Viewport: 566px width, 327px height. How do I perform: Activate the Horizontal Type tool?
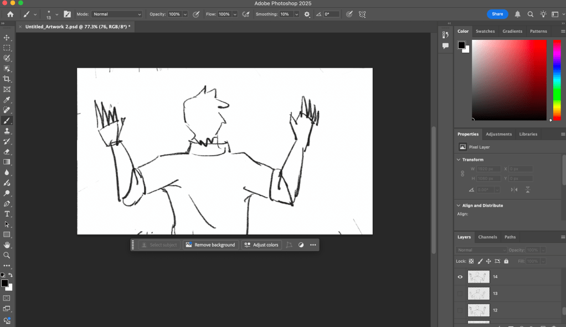7,214
